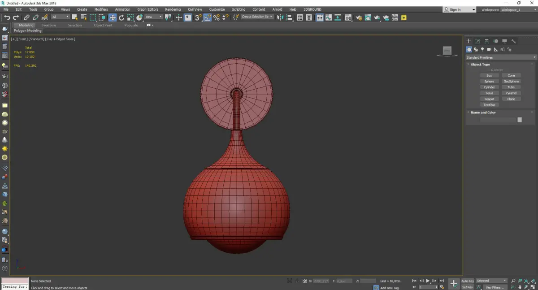Image resolution: width=538 pixels, height=290 pixels.
Task: Open the Standard Primitives dropdown
Action: pos(501,57)
